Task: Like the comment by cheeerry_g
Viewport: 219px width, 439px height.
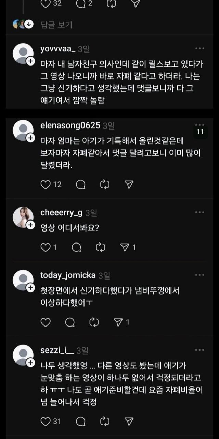Action: pyautogui.click(x=46, y=247)
